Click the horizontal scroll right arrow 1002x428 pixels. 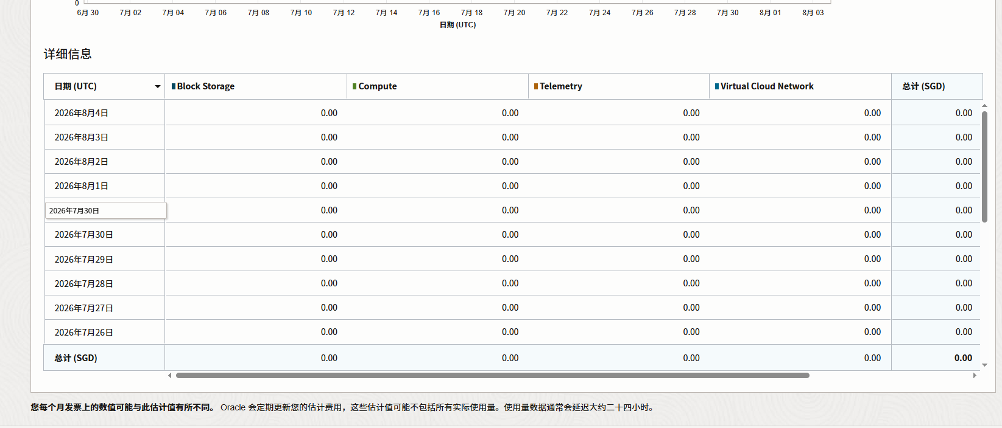975,376
